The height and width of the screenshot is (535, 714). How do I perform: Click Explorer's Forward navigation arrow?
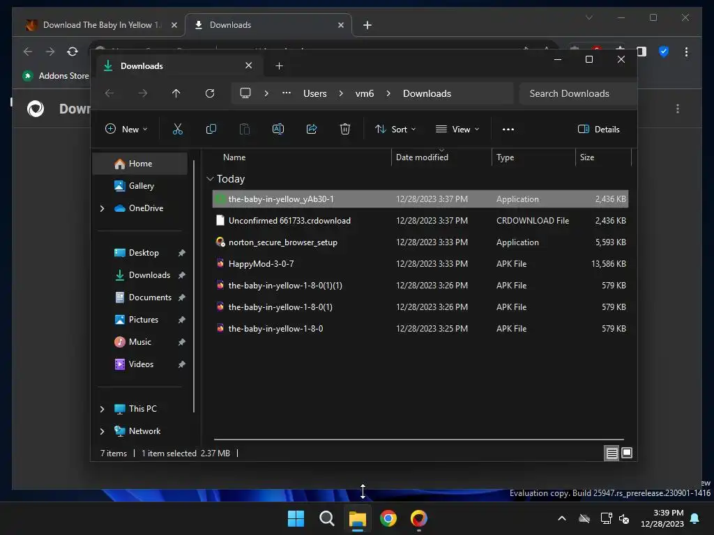(143, 93)
